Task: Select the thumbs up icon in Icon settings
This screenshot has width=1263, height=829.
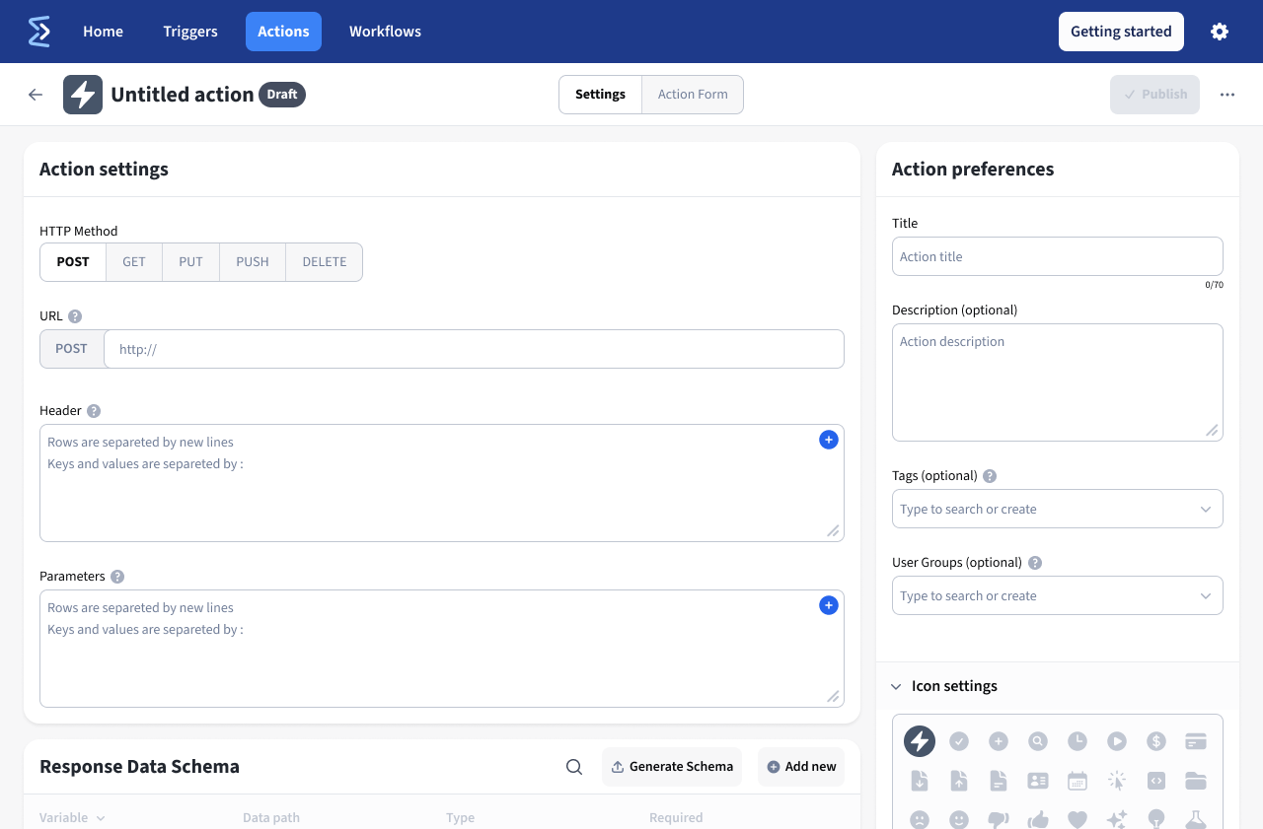Action: pos(1038,820)
